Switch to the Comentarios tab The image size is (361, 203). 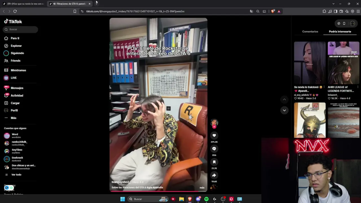point(310,32)
